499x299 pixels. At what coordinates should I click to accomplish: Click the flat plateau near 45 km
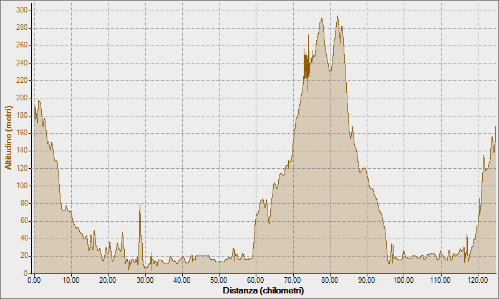[x=202, y=255]
